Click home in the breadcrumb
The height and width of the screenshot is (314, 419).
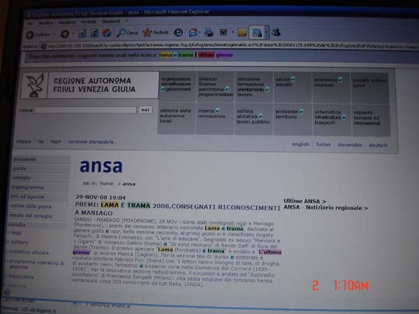pos(107,184)
